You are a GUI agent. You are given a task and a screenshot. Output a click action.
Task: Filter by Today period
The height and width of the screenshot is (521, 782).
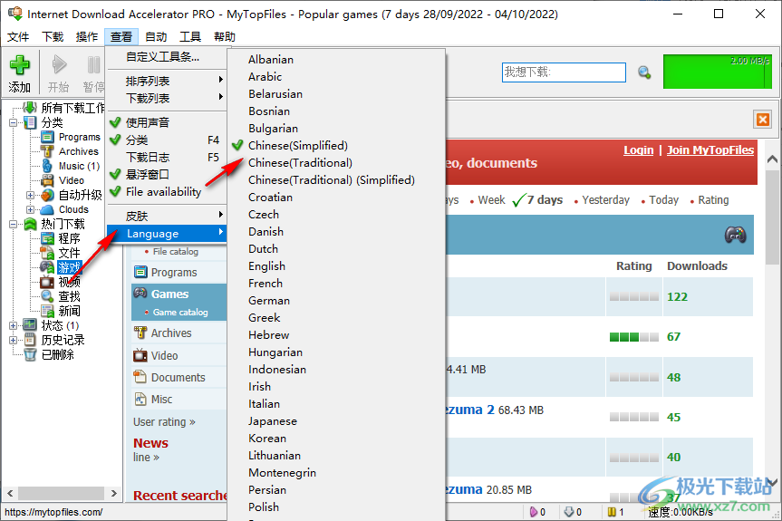(x=663, y=200)
